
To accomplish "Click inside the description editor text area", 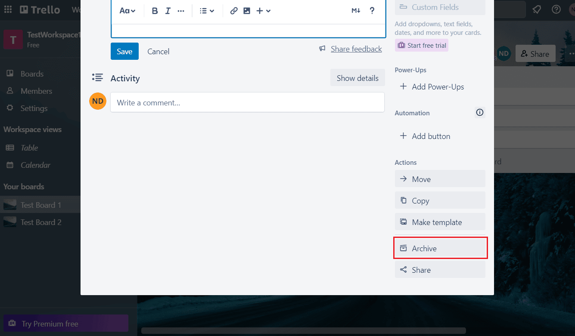I will (x=248, y=30).
